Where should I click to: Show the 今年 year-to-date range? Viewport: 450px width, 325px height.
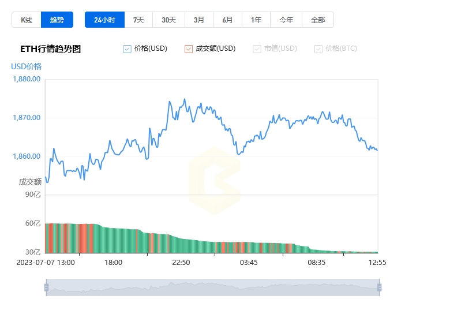click(286, 20)
